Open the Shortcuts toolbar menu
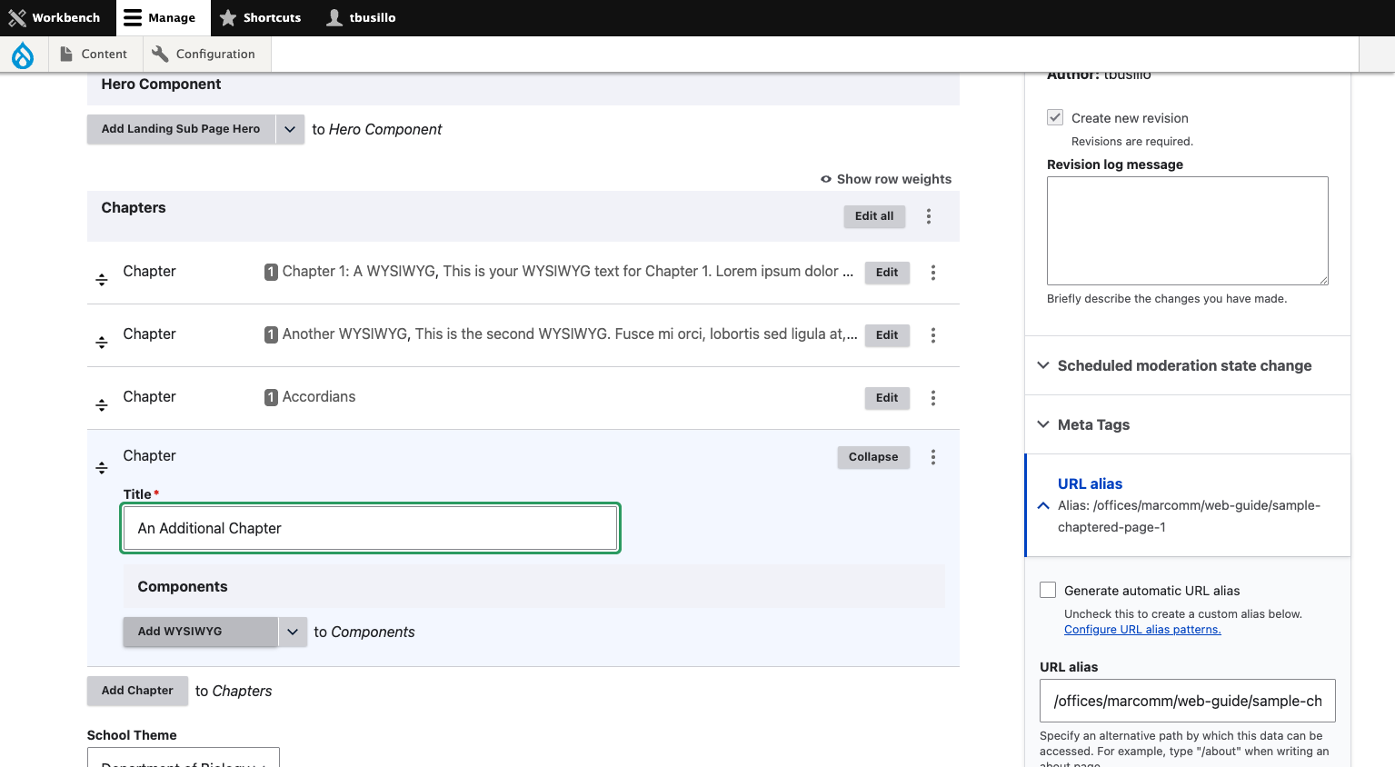 pyautogui.click(x=260, y=17)
